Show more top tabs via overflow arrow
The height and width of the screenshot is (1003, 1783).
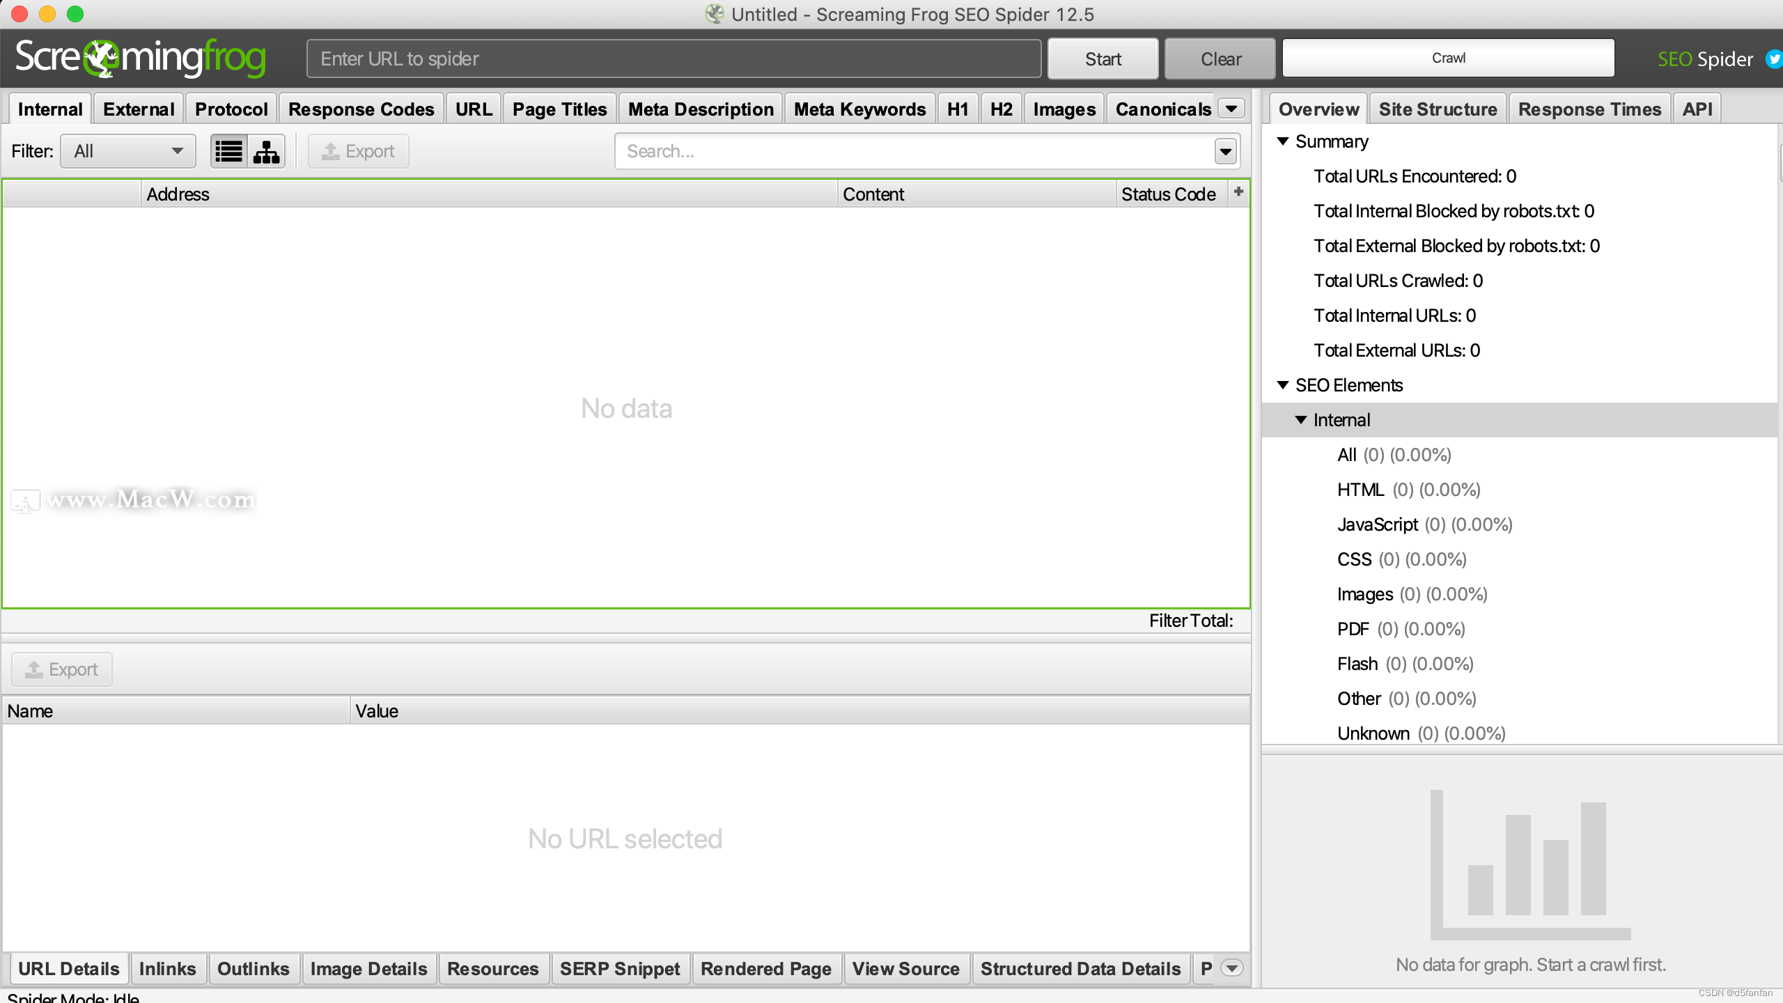tap(1231, 109)
